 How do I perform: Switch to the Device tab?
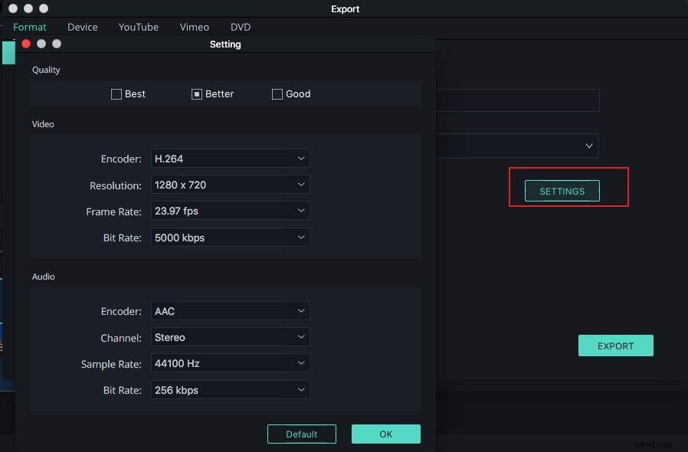coord(82,27)
